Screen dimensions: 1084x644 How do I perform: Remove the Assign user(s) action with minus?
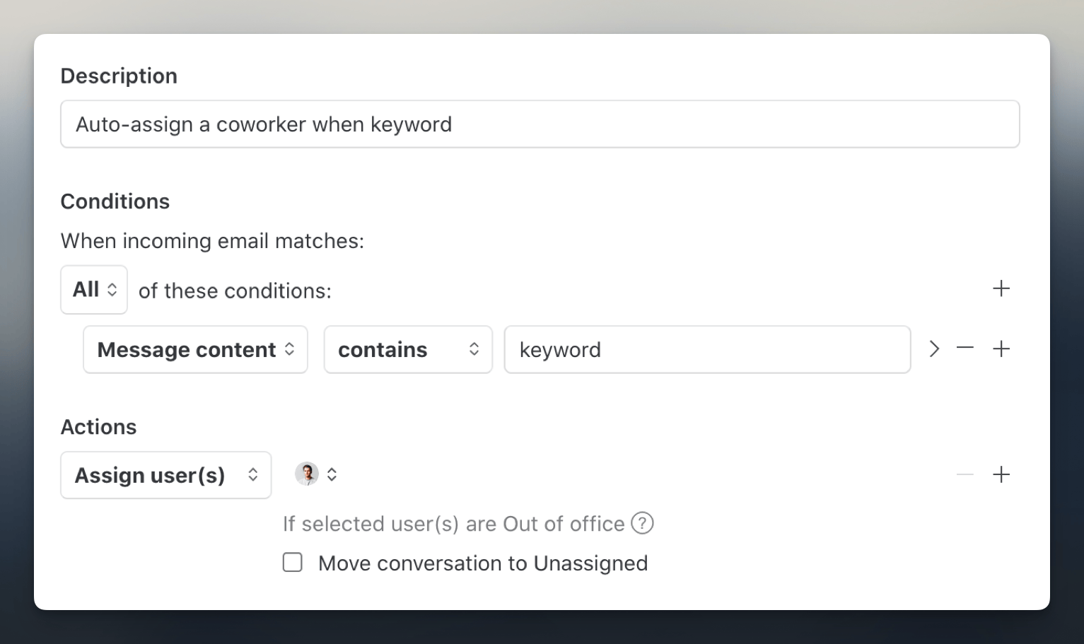coord(964,474)
